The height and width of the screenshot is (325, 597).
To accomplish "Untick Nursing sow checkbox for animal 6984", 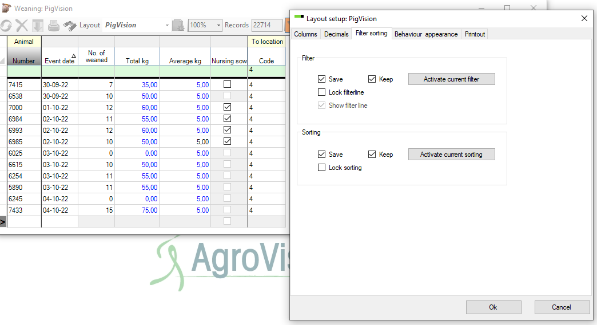I will click(227, 119).
